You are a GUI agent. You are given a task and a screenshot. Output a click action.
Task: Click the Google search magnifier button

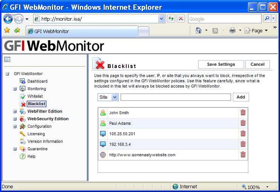click(267, 18)
